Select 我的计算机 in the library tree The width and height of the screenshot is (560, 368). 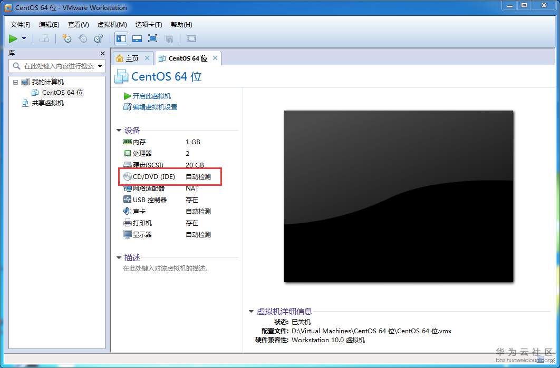[x=48, y=82]
